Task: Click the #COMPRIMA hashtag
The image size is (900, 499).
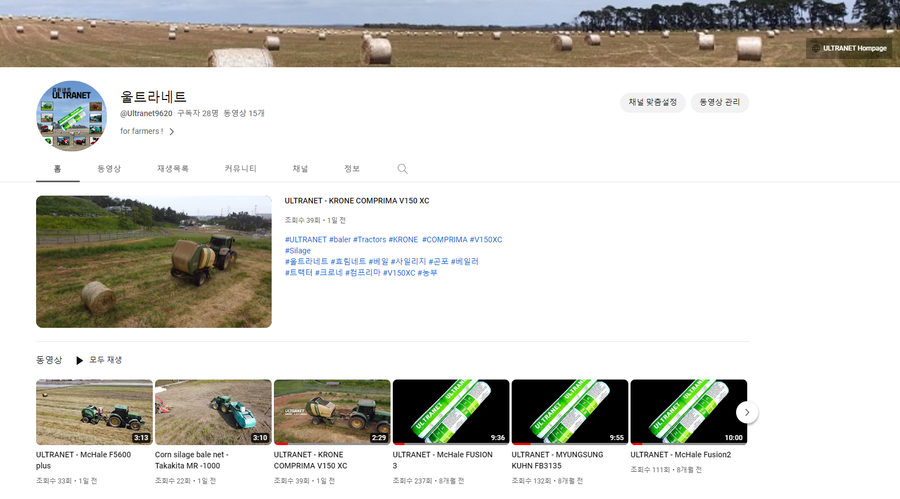Action: [x=444, y=239]
